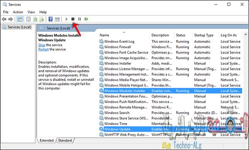
Task: Switch to the Standard tab
Action: pos(65,140)
